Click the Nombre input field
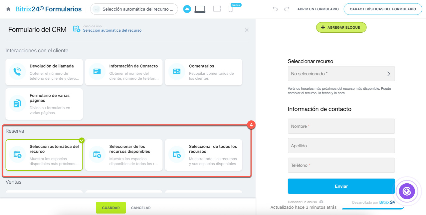This screenshot has width=426, height=215. pos(341,126)
